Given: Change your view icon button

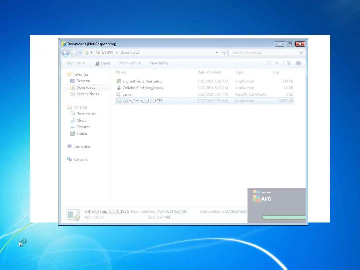Looking at the screenshot, I should 270,63.
